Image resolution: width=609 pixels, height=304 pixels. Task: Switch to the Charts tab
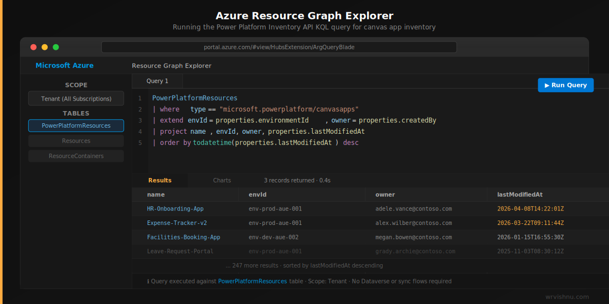(222, 180)
